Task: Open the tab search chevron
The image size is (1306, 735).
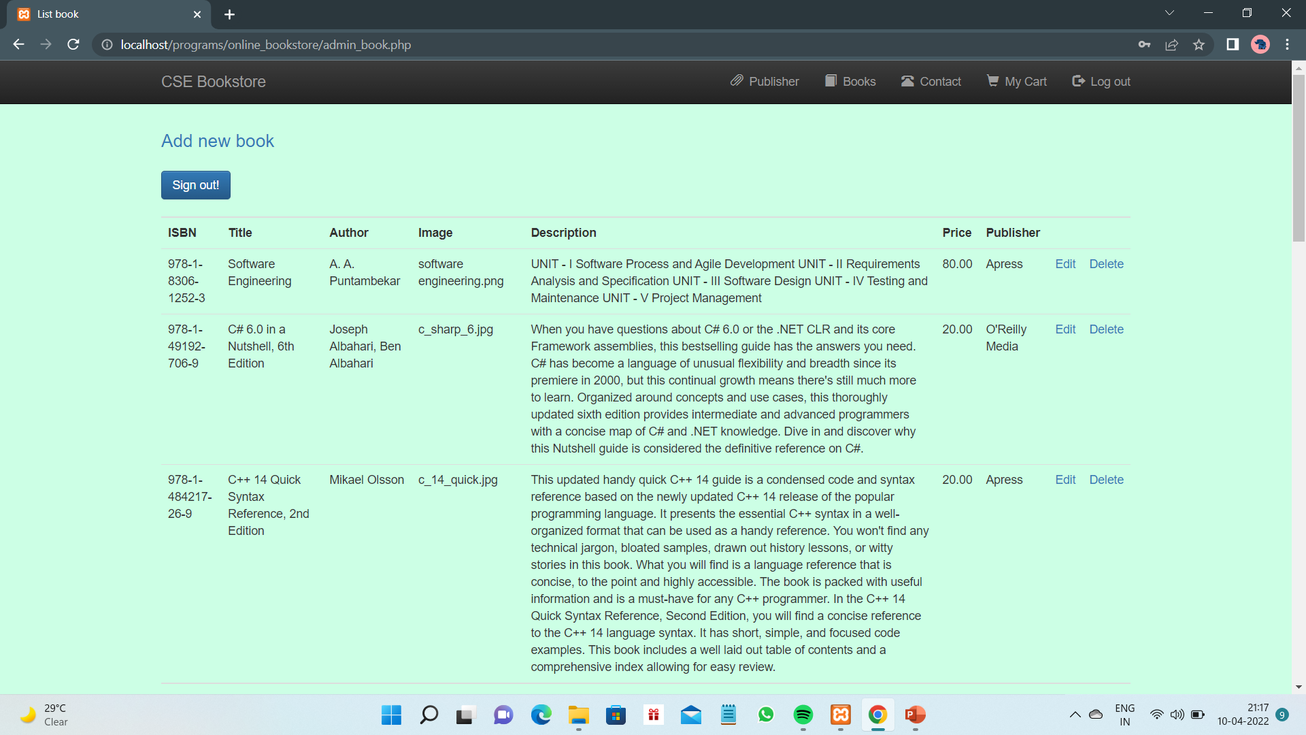Action: 1169,12
